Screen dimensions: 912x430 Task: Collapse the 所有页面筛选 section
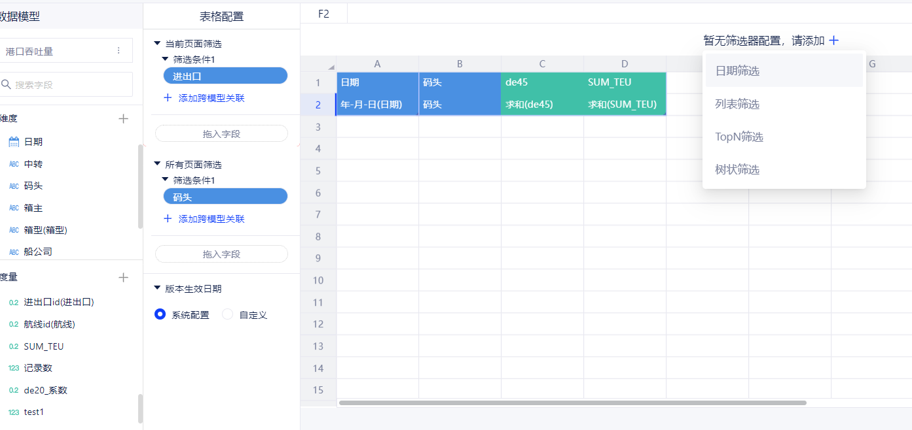(157, 164)
